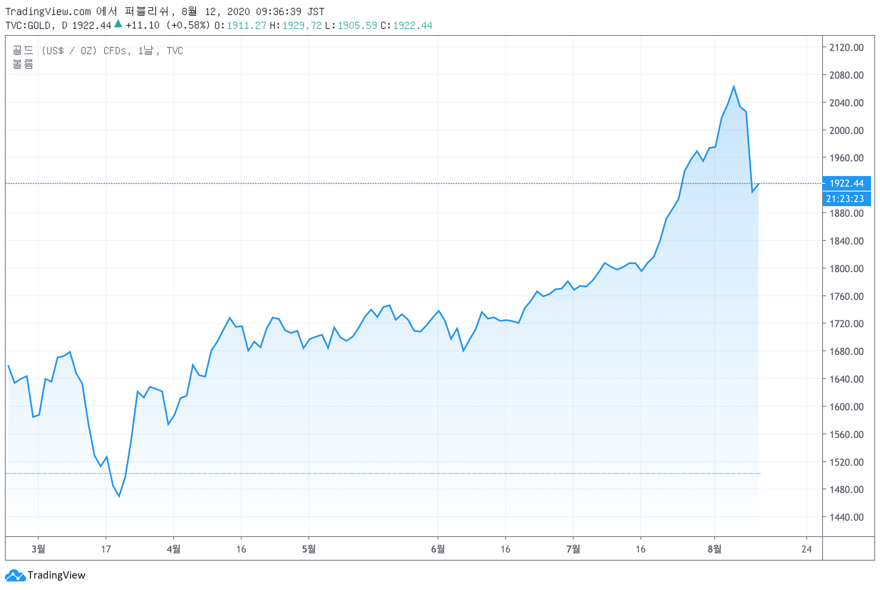
Task: Click the countdown label 21:23:23
Action: [847, 199]
